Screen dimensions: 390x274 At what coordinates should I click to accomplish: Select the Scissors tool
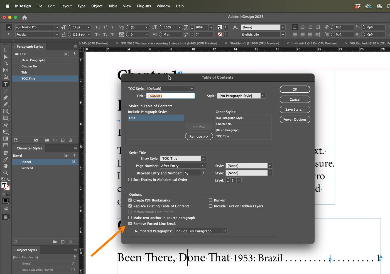tap(6, 125)
